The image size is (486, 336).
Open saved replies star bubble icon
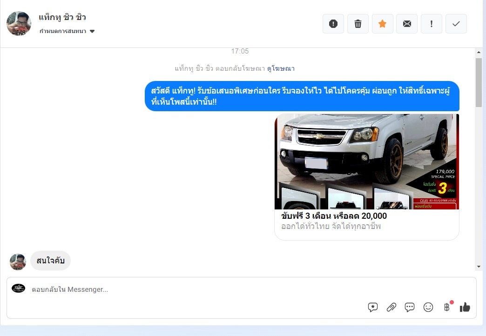373,307
